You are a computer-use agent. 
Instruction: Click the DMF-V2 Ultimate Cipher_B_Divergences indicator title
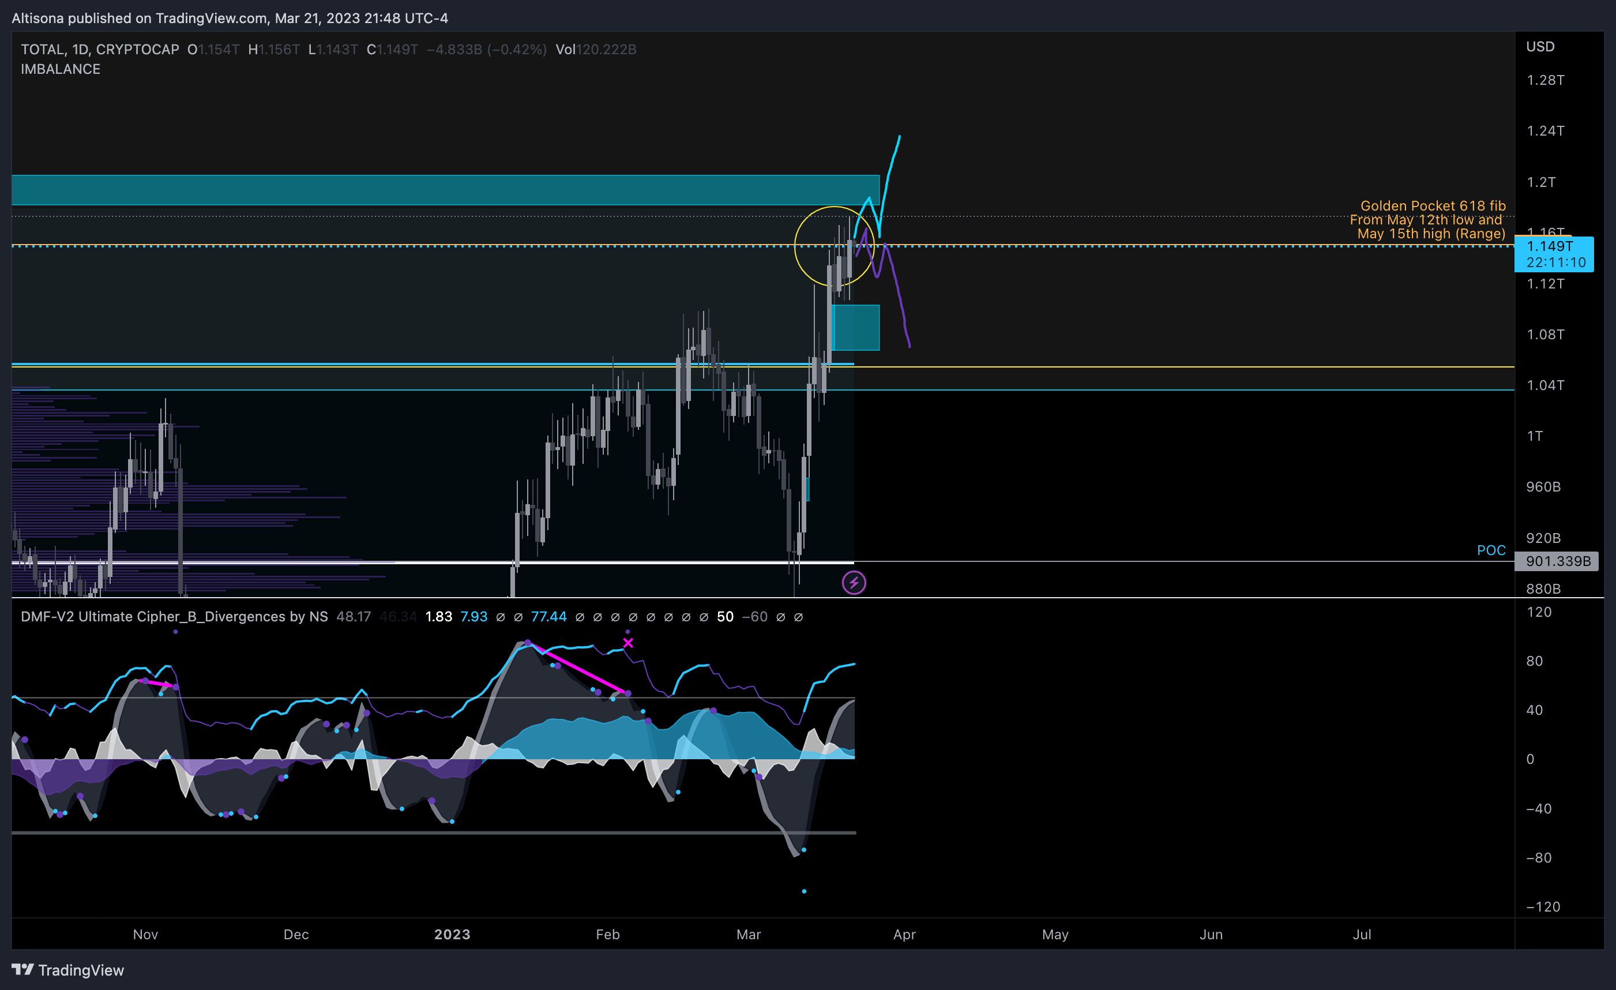tap(174, 617)
